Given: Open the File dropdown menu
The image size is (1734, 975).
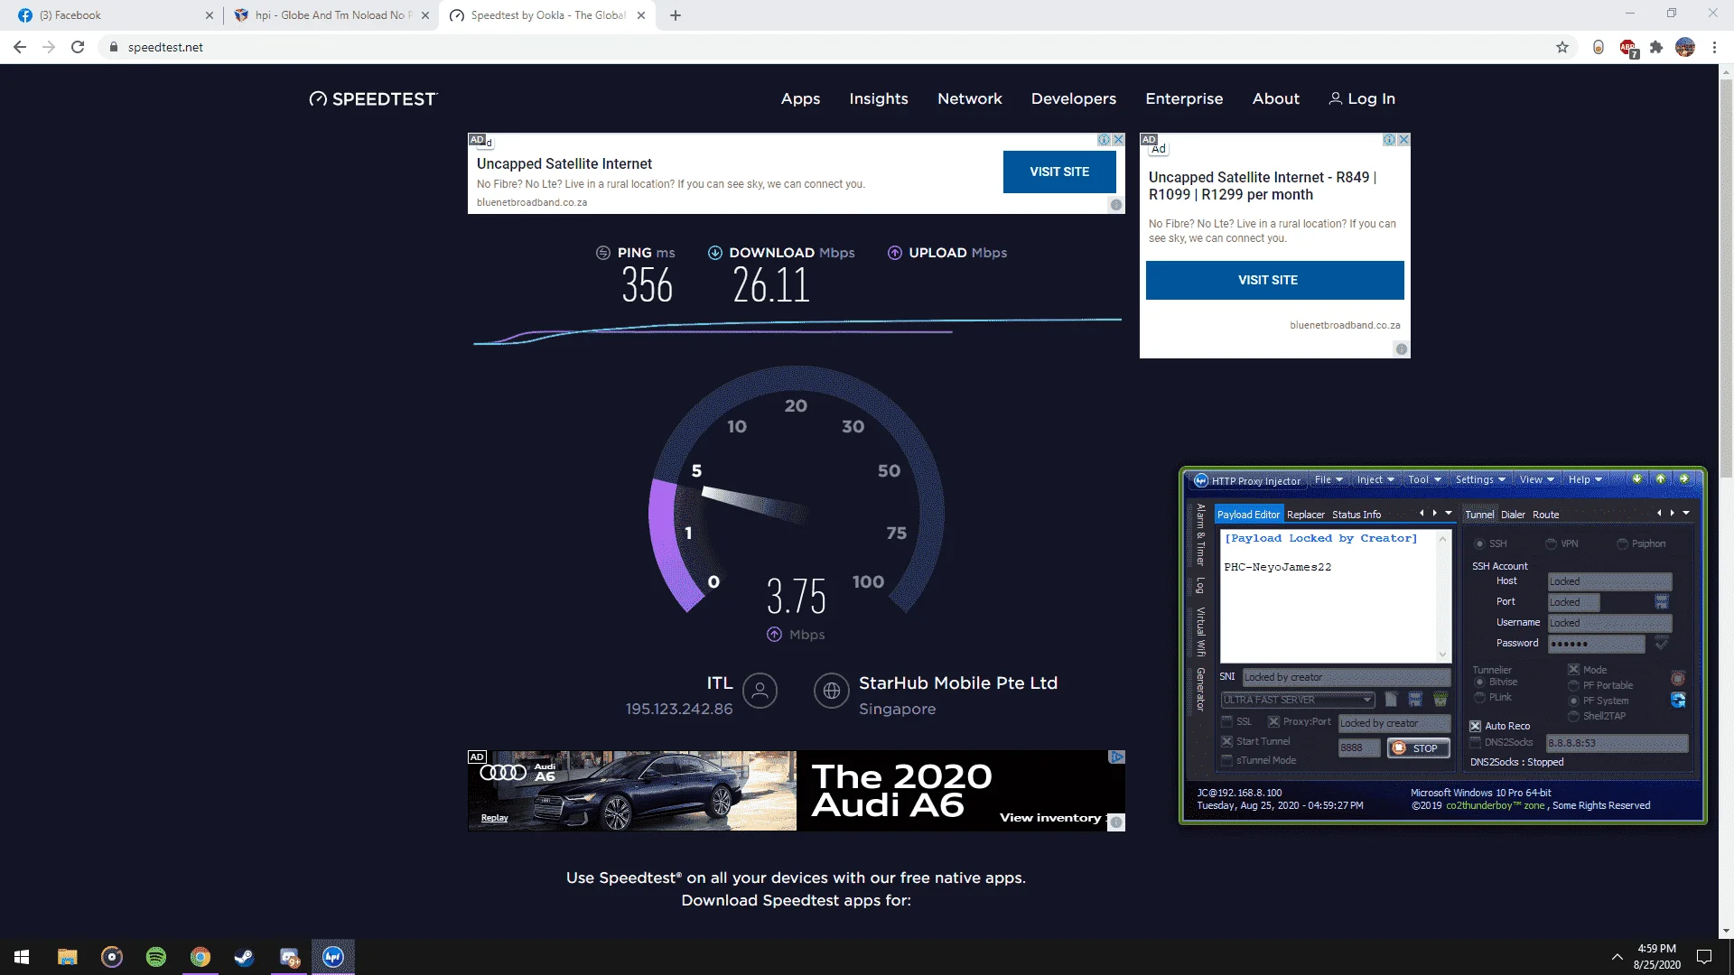Looking at the screenshot, I should 1328,479.
